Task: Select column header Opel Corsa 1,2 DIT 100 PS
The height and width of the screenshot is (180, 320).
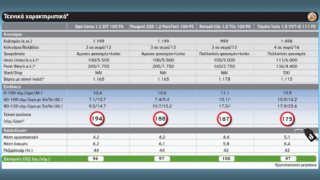Action: coord(99,26)
